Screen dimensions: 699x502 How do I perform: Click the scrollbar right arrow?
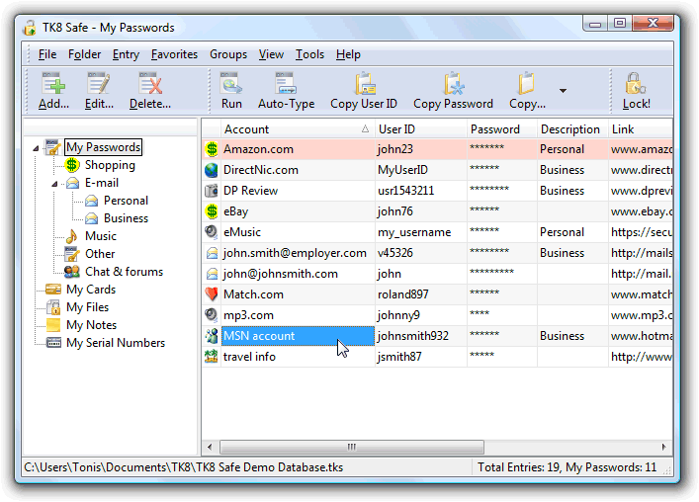(x=664, y=447)
